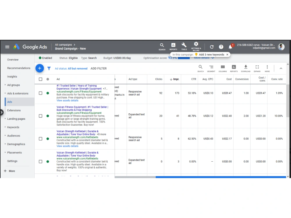Open the Overview page

[x=13, y=60]
